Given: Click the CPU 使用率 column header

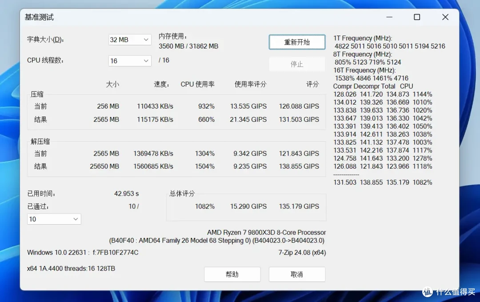Looking at the screenshot, I should (197, 84).
